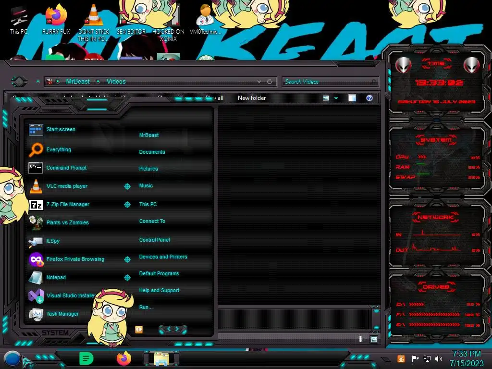Open This PC from start menu list

tap(148, 204)
